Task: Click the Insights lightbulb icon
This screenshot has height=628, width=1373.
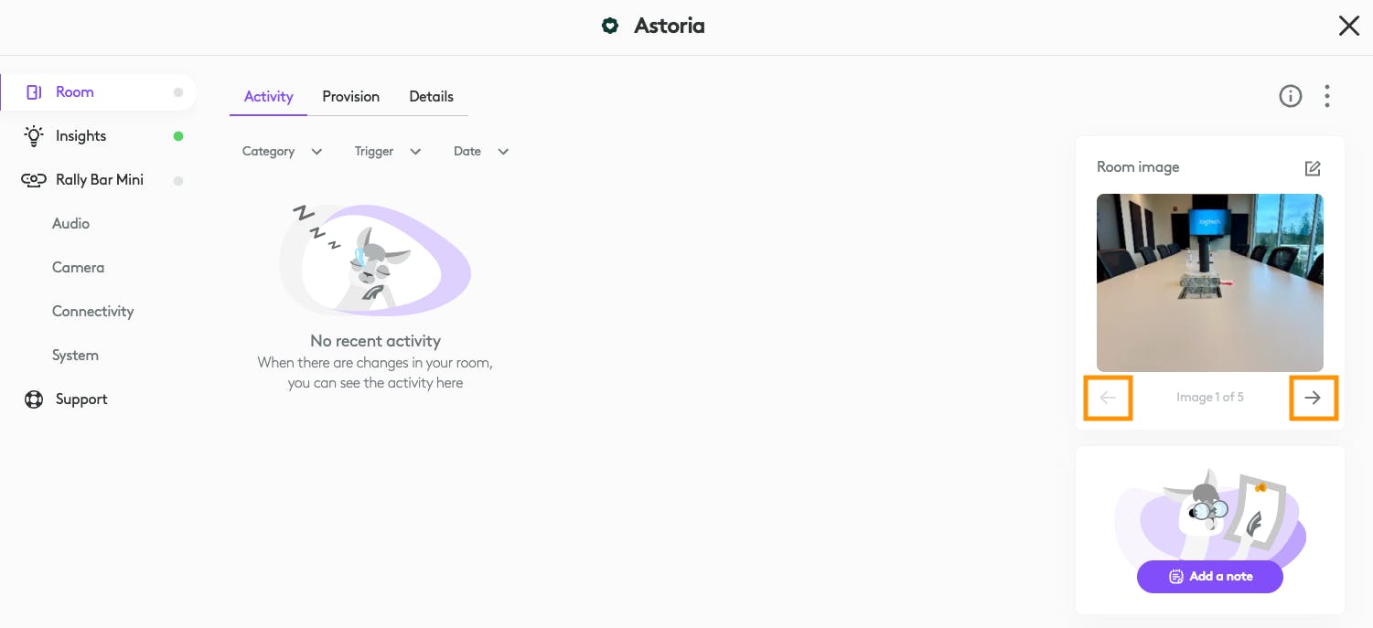Action: coord(34,136)
